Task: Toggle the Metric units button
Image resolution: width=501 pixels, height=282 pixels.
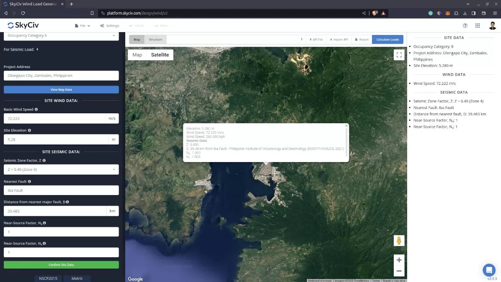Action: click(x=77, y=278)
